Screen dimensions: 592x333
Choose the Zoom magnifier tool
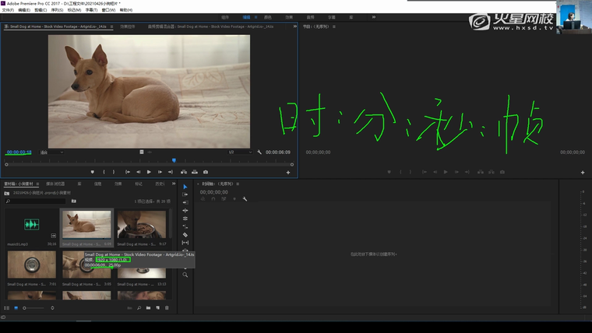coord(185,275)
